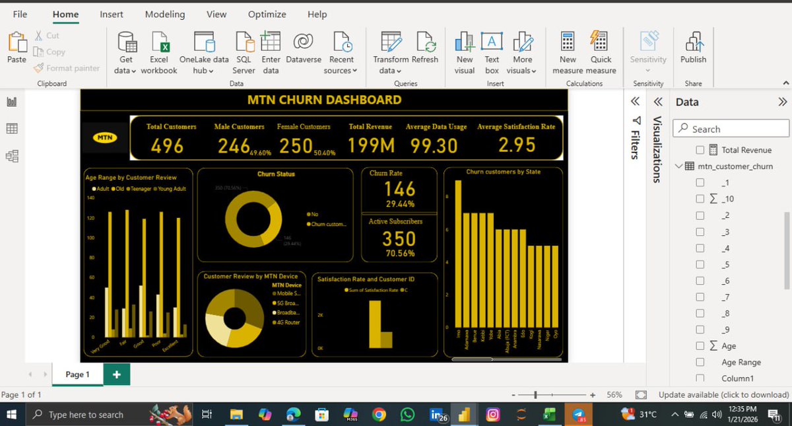Open File Explorer from taskbar
This screenshot has width=792, height=426.
236,415
